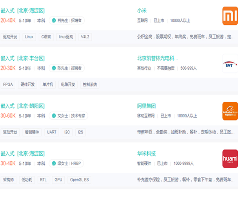The height and width of the screenshot is (205, 238).
Task: Click the OpenGL ES skill tag
Action: coord(79,180)
